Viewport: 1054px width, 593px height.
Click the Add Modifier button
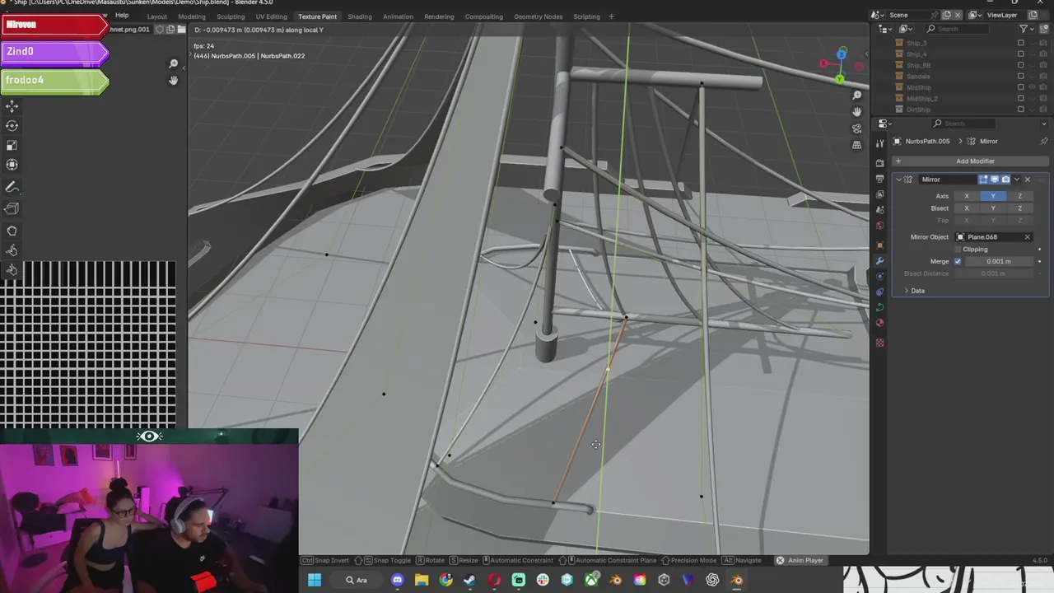970,161
